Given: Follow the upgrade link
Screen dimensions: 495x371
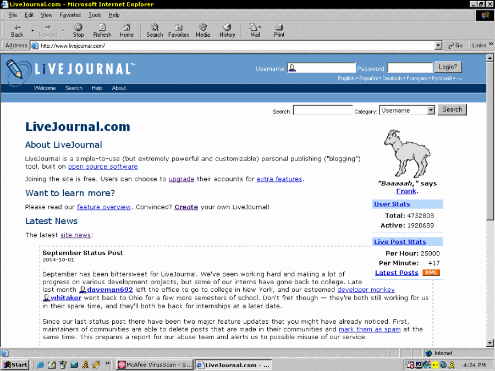Looking at the screenshot, I should point(181,179).
